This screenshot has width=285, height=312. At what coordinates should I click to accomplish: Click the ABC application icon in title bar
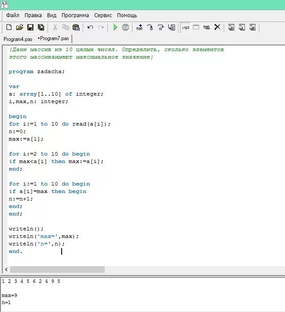(x=4, y=5)
